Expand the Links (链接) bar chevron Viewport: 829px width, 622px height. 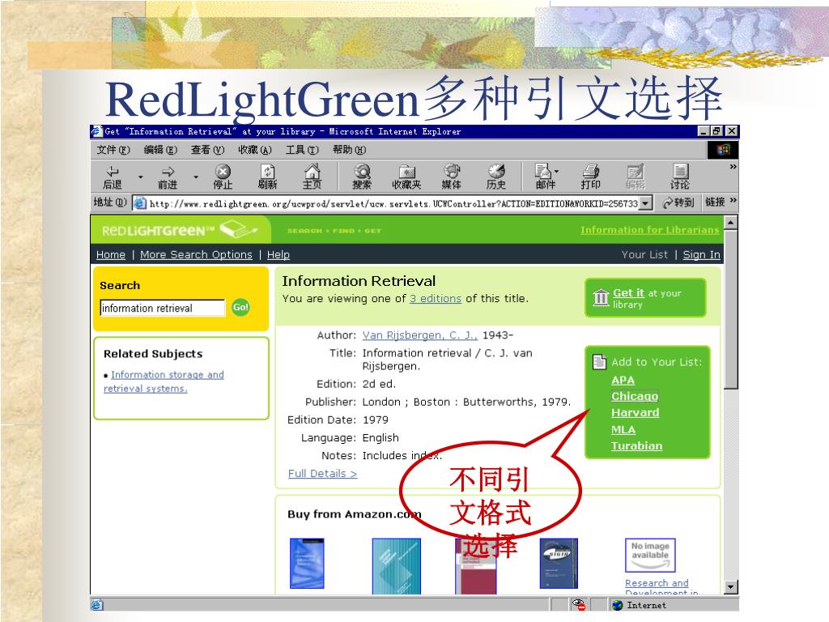pyautogui.click(x=733, y=201)
